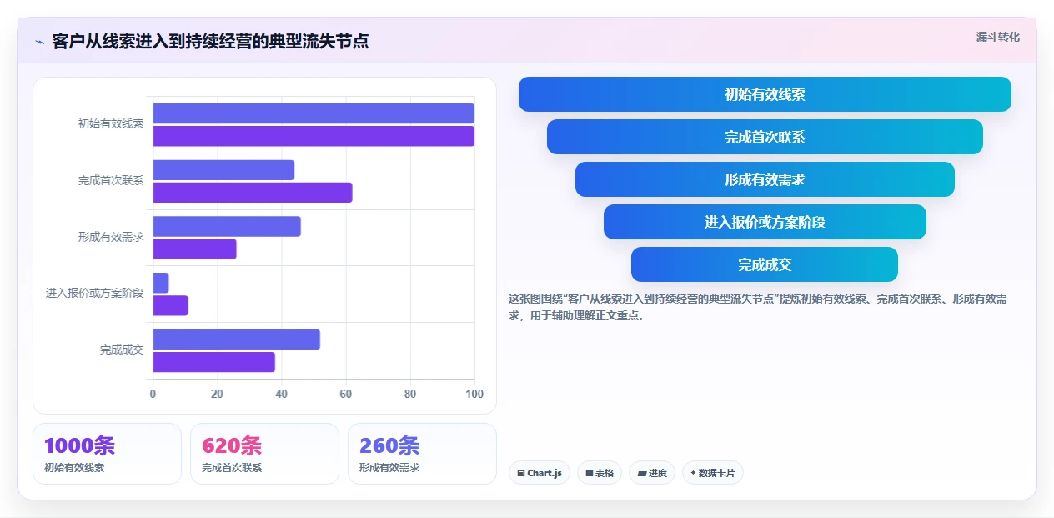Click the 完成首次联系 chart axis label

click(x=111, y=180)
